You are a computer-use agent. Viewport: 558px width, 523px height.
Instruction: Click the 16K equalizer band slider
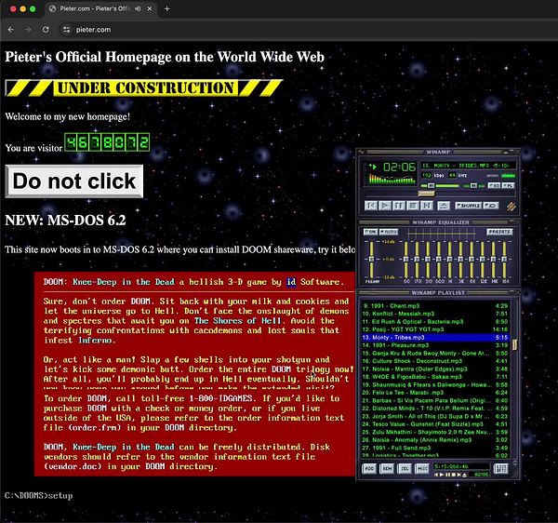click(504, 260)
